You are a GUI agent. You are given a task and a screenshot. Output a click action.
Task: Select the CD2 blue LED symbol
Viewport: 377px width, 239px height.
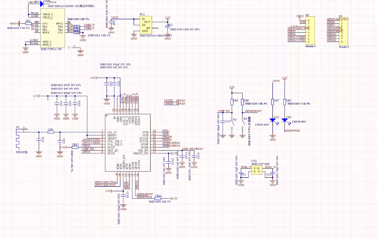click(284, 120)
